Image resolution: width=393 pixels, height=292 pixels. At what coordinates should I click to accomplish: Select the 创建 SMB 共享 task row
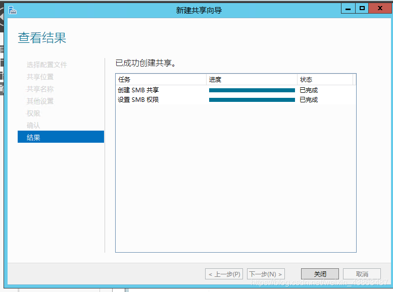[x=235, y=90]
